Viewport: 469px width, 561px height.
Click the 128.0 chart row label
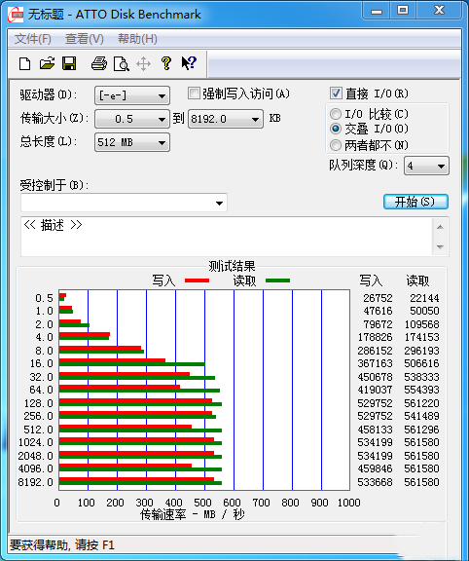pos(38,403)
